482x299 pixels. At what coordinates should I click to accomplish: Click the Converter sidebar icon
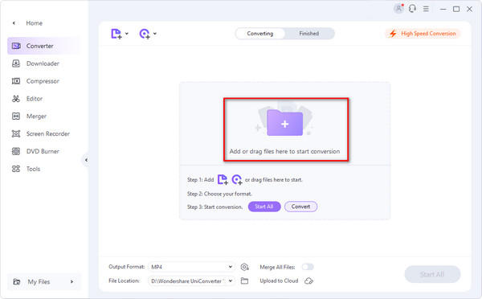point(16,46)
